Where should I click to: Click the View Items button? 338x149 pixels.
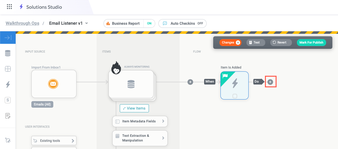(134, 108)
